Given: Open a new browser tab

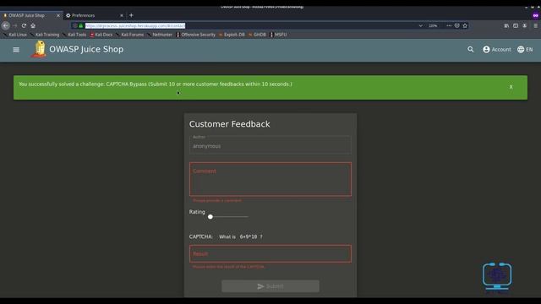Looking at the screenshot, I should coord(131,15).
